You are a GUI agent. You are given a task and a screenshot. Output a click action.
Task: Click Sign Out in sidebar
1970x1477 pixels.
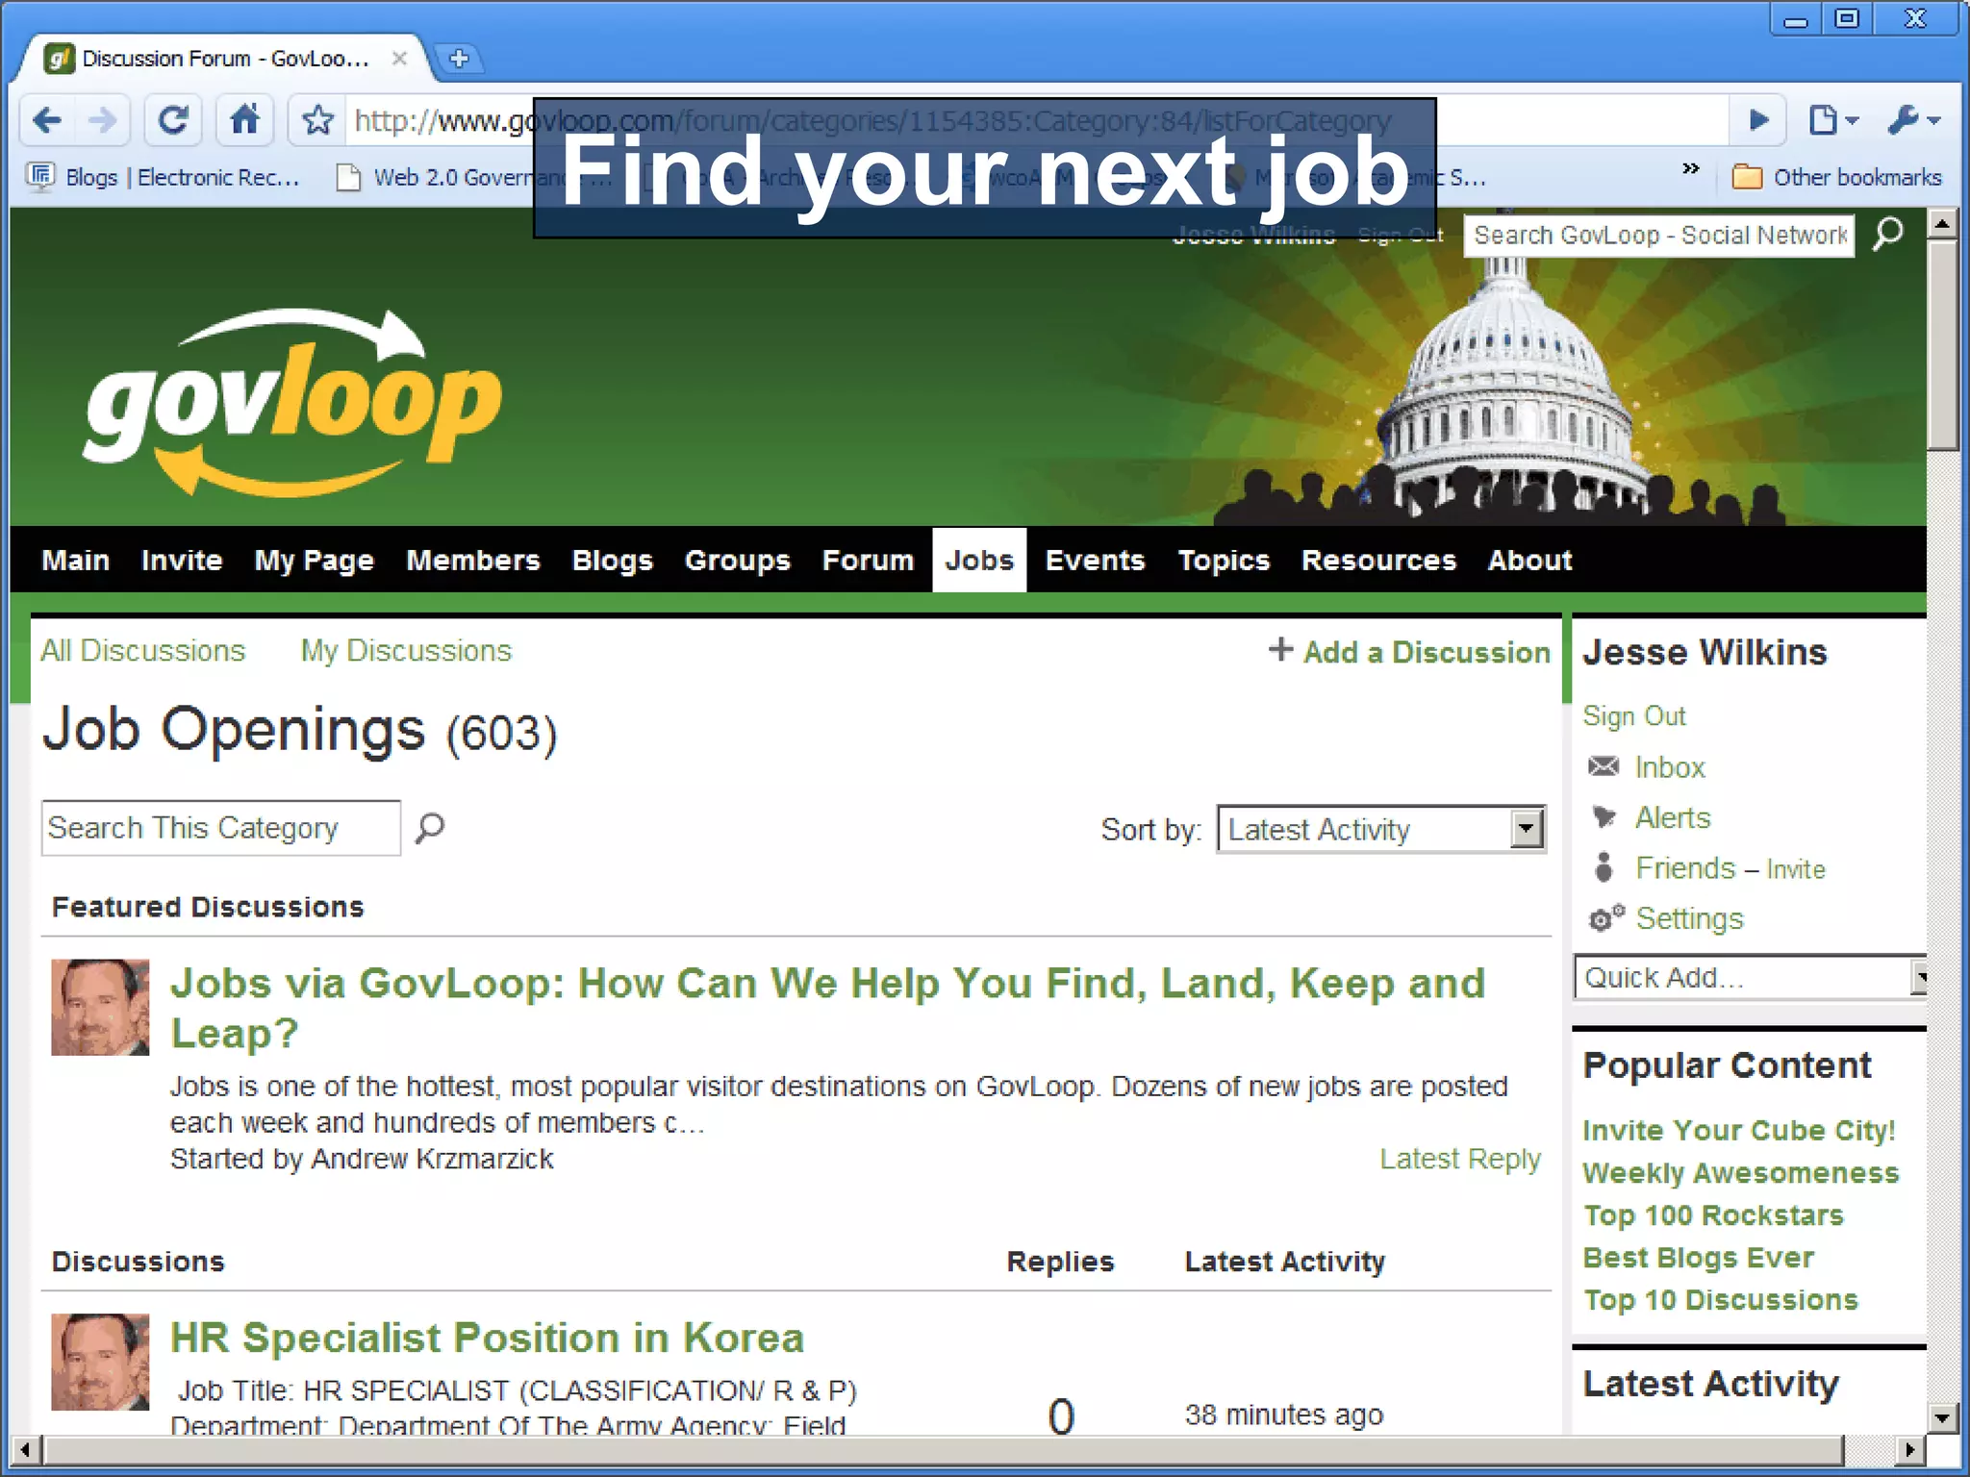pos(1634,716)
